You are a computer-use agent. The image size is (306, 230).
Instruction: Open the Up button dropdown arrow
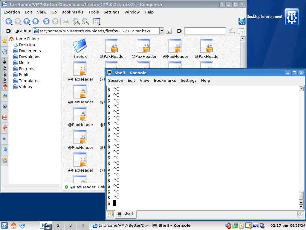point(30,24)
